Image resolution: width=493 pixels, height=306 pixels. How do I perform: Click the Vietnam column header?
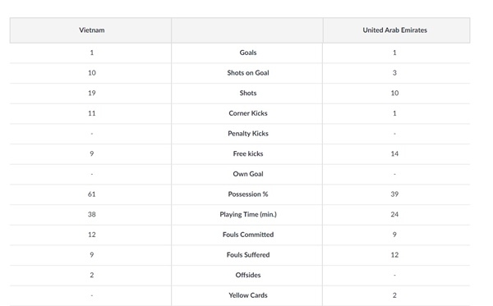click(91, 30)
